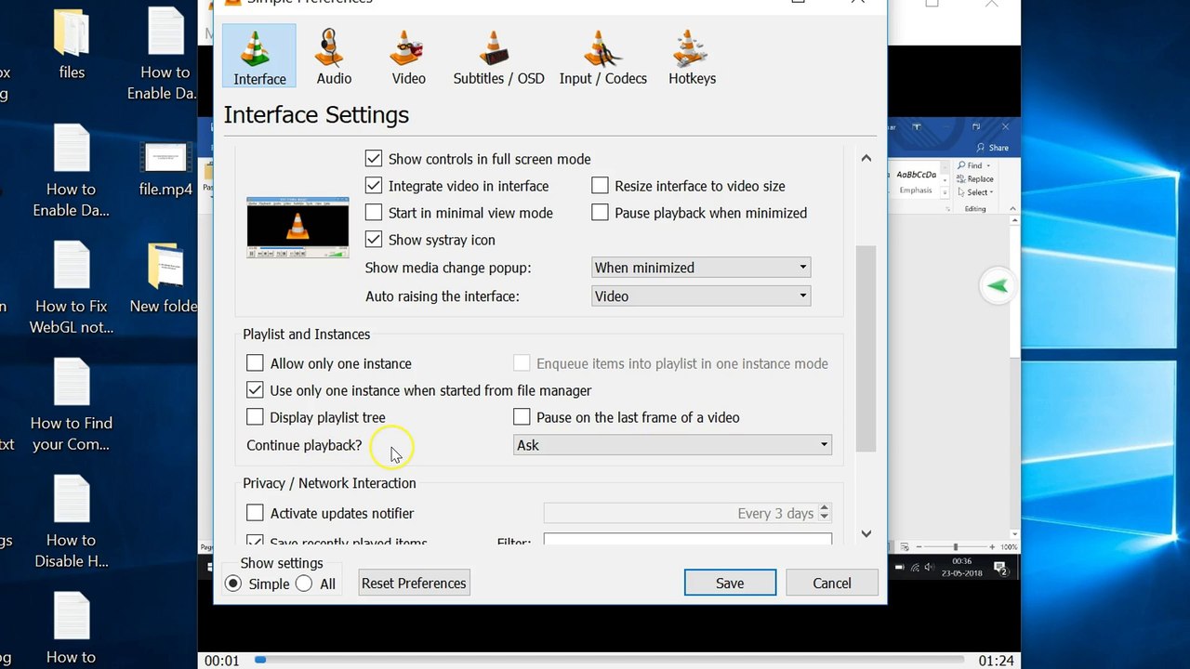Enable Start in minimal view mode
The image size is (1190, 669).
374,213
